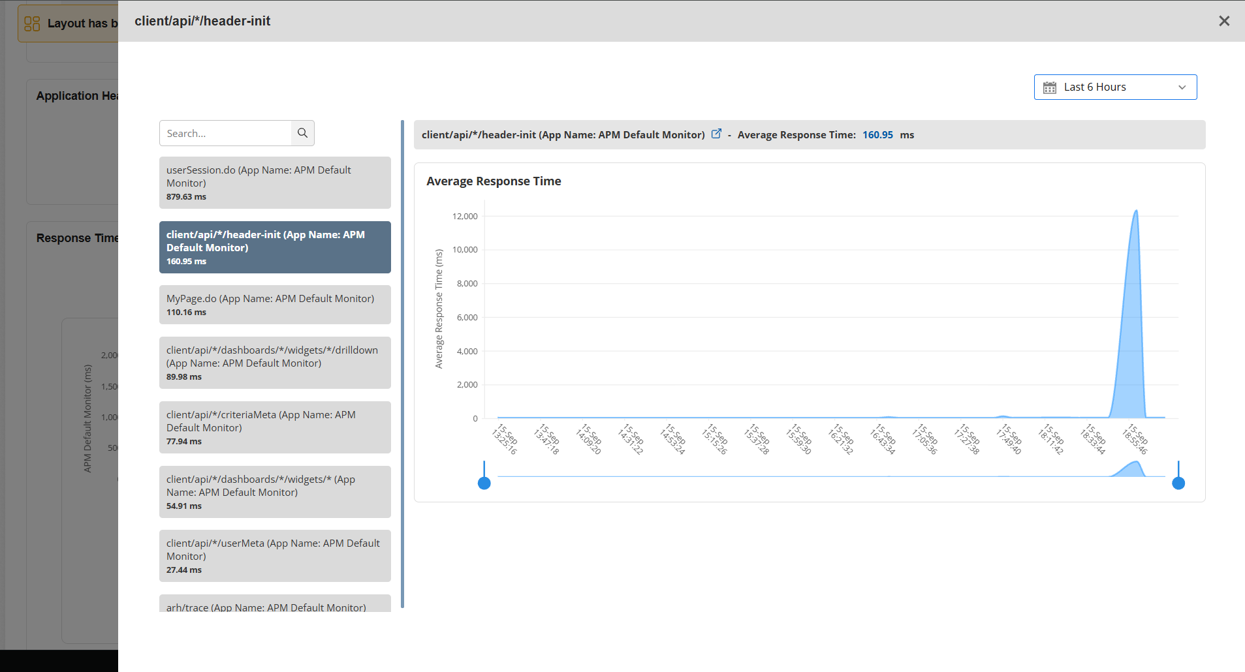Select the client/api/*/header-init transaction card

275,247
